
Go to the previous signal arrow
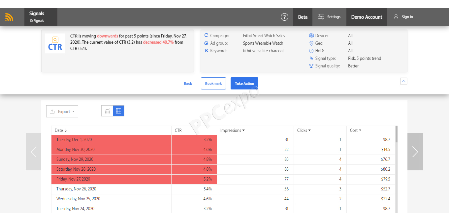[x=33, y=152]
